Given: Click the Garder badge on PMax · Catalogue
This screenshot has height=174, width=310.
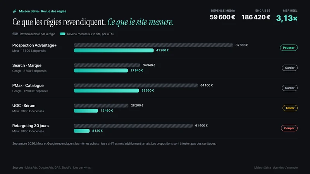Looking at the screenshot, I should coord(289,88).
